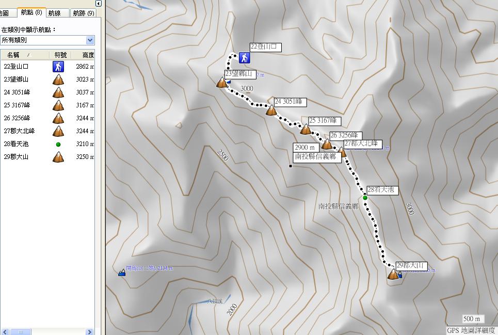Click the 2862 m height value
The width and height of the screenshot is (498, 335).
85,67
